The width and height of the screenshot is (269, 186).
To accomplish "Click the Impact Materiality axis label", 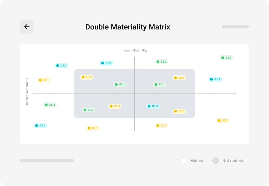I will [134, 51].
